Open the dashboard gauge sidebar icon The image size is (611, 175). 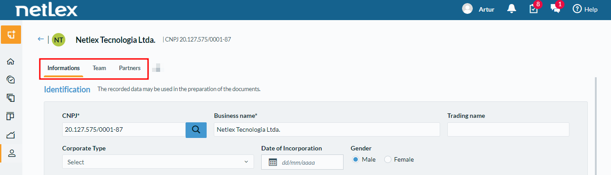click(x=11, y=79)
